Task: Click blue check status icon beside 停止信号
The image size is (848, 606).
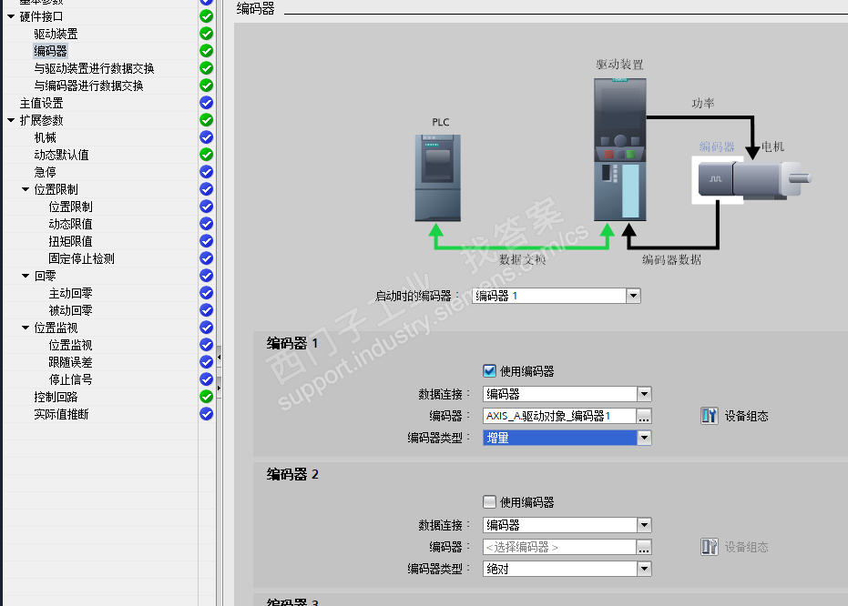Action: tap(206, 379)
